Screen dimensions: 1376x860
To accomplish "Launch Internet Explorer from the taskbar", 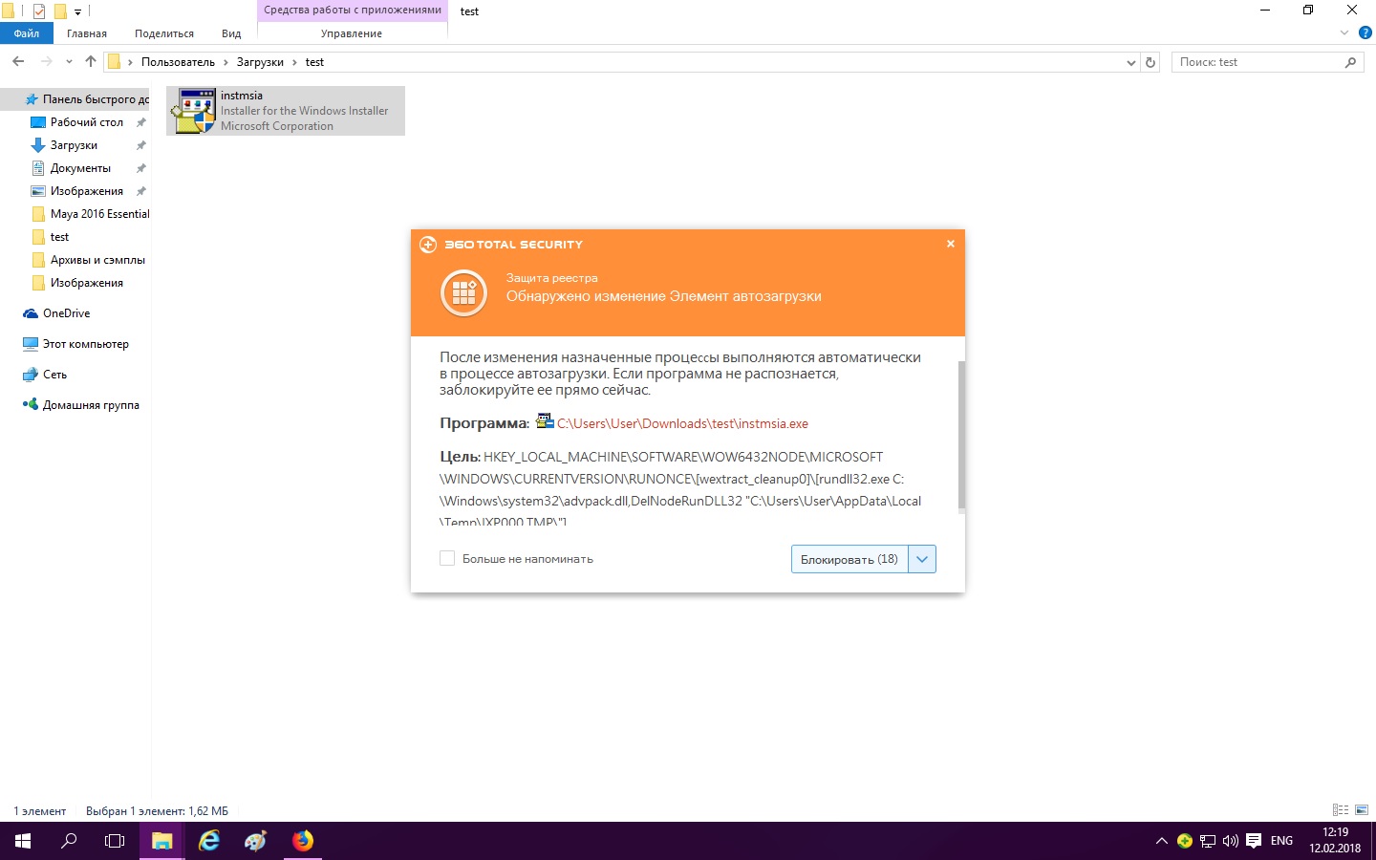I will [208, 841].
